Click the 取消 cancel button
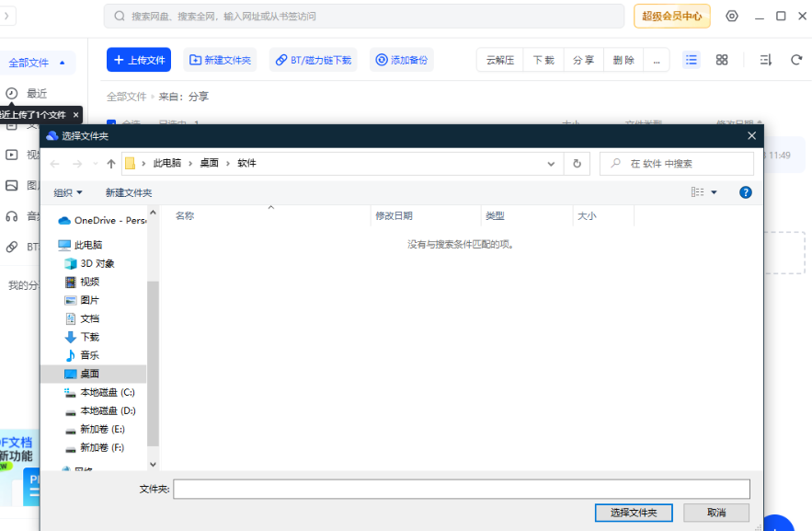This screenshot has width=812, height=531. click(x=716, y=513)
